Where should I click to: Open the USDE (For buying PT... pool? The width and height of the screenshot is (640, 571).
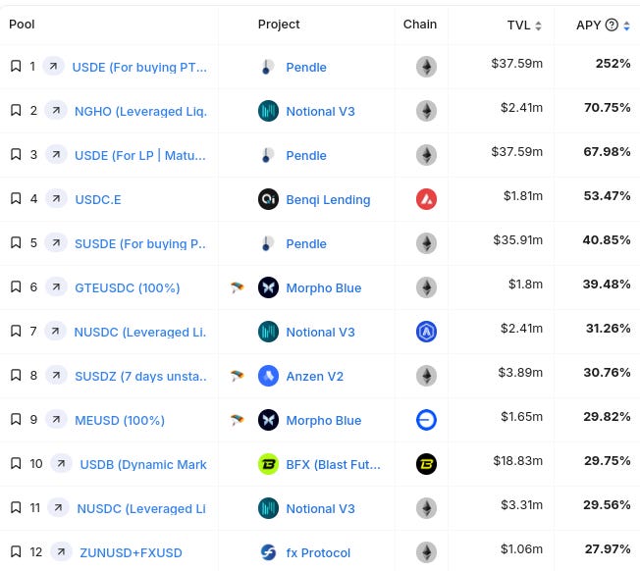click(x=139, y=68)
